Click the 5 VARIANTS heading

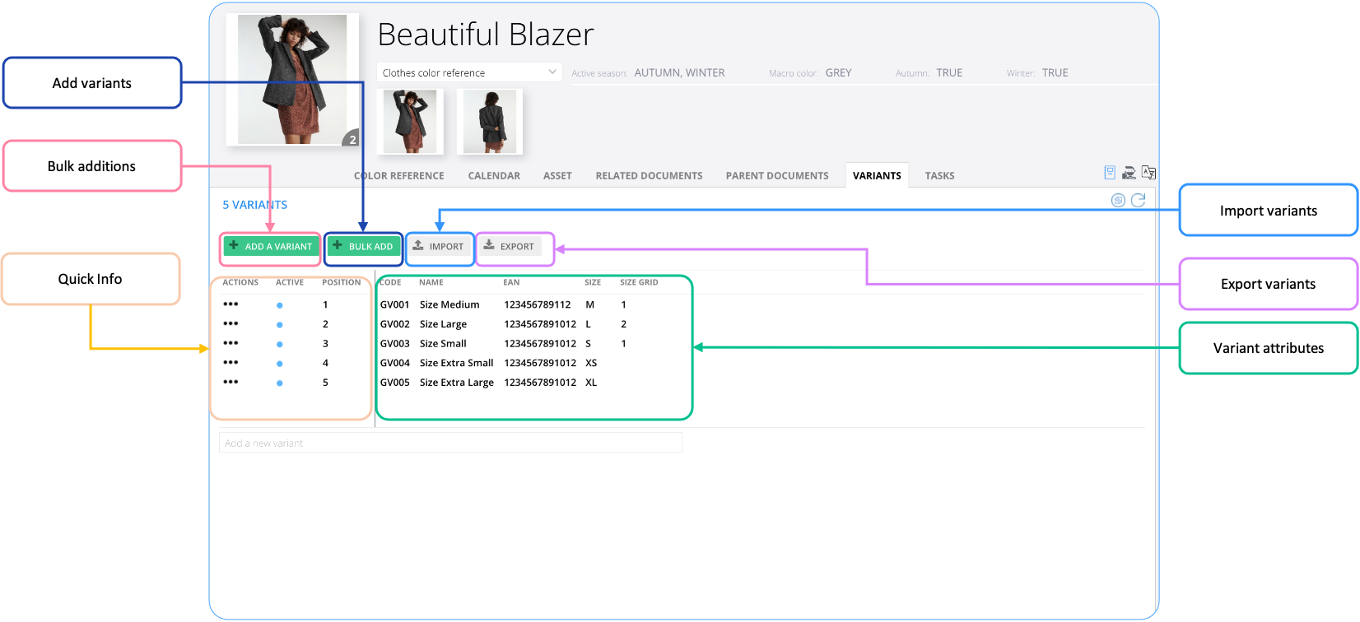click(255, 205)
